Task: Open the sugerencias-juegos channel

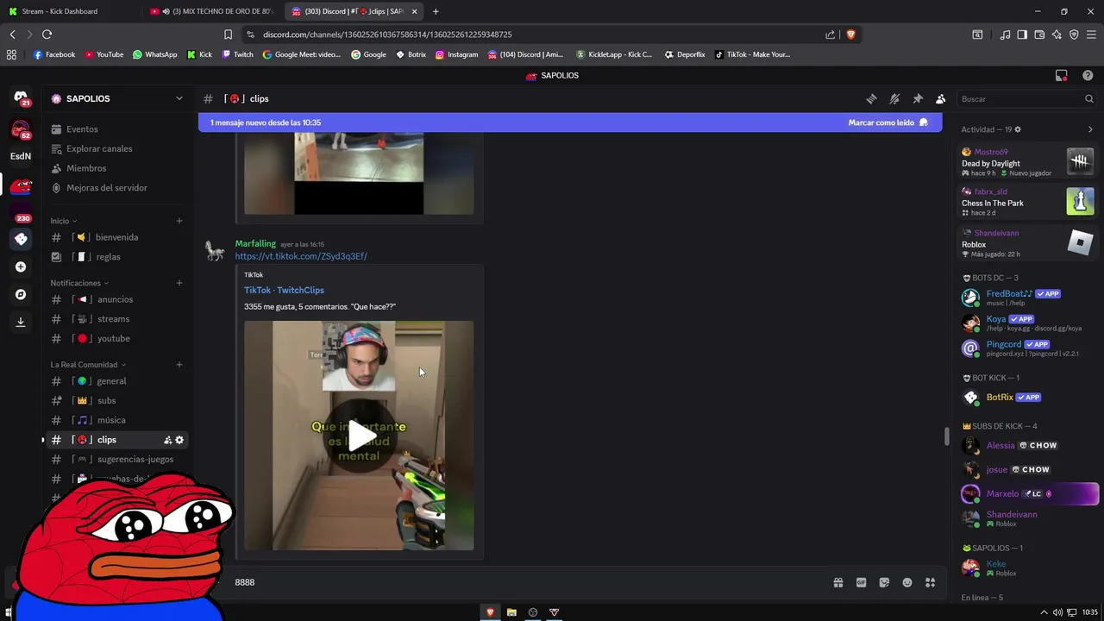Action: pos(116,460)
